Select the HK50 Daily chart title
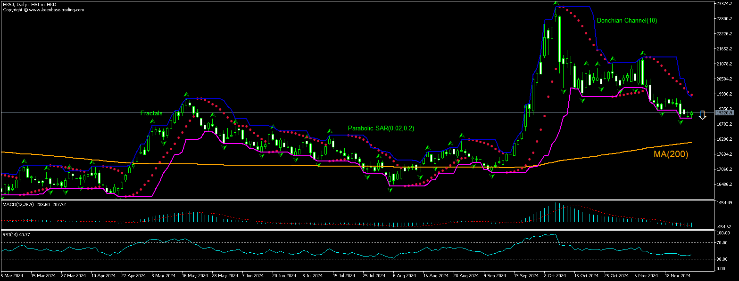This screenshot has width=739, height=281. coord(29,4)
